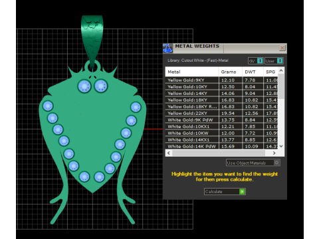This screenshot has width=319, height=239.
Task: Click the 7.78 DWT cell
Action: 253,80
